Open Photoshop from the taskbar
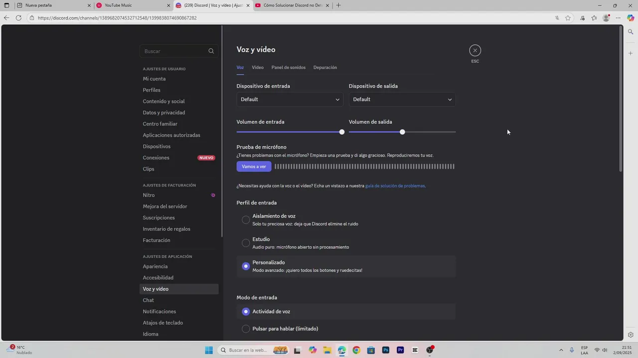This screenshot has width=638, height=358. point(385,350)
